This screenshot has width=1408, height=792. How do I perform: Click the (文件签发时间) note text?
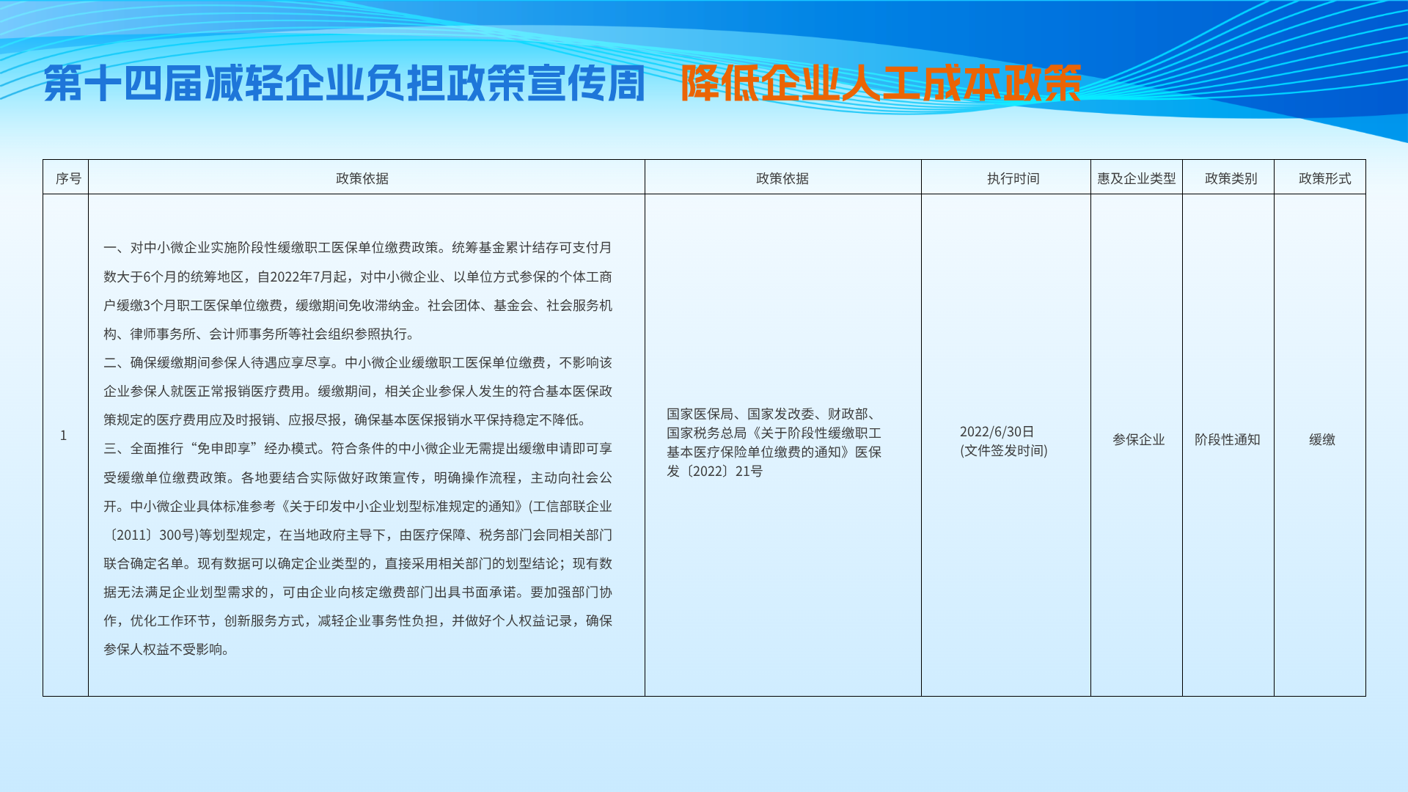(1003, 450)
